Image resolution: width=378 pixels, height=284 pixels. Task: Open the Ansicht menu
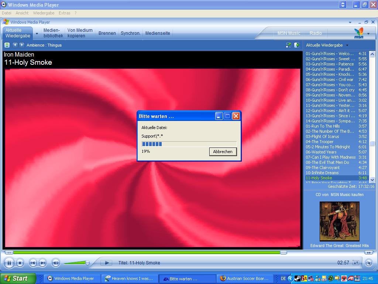22,13
